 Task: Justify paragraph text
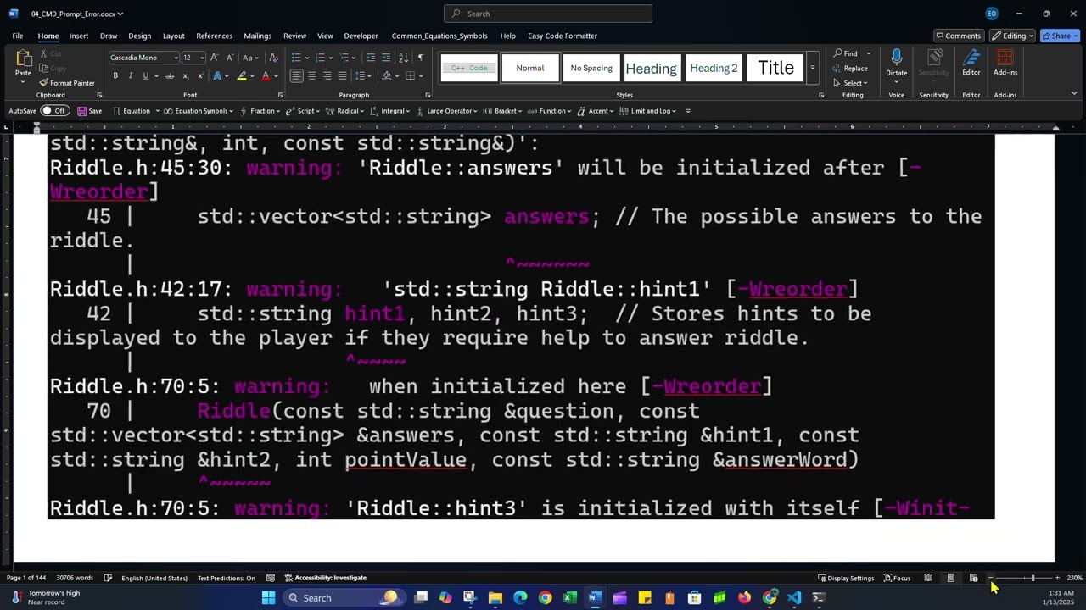[342, 76]
